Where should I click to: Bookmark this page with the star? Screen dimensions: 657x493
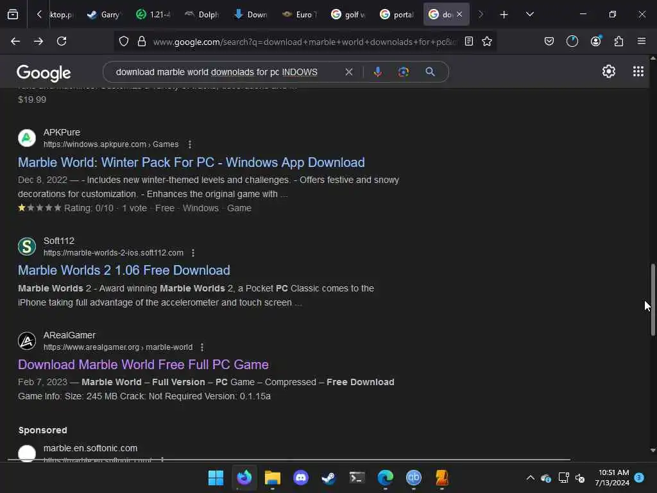(x=487, y=42)
